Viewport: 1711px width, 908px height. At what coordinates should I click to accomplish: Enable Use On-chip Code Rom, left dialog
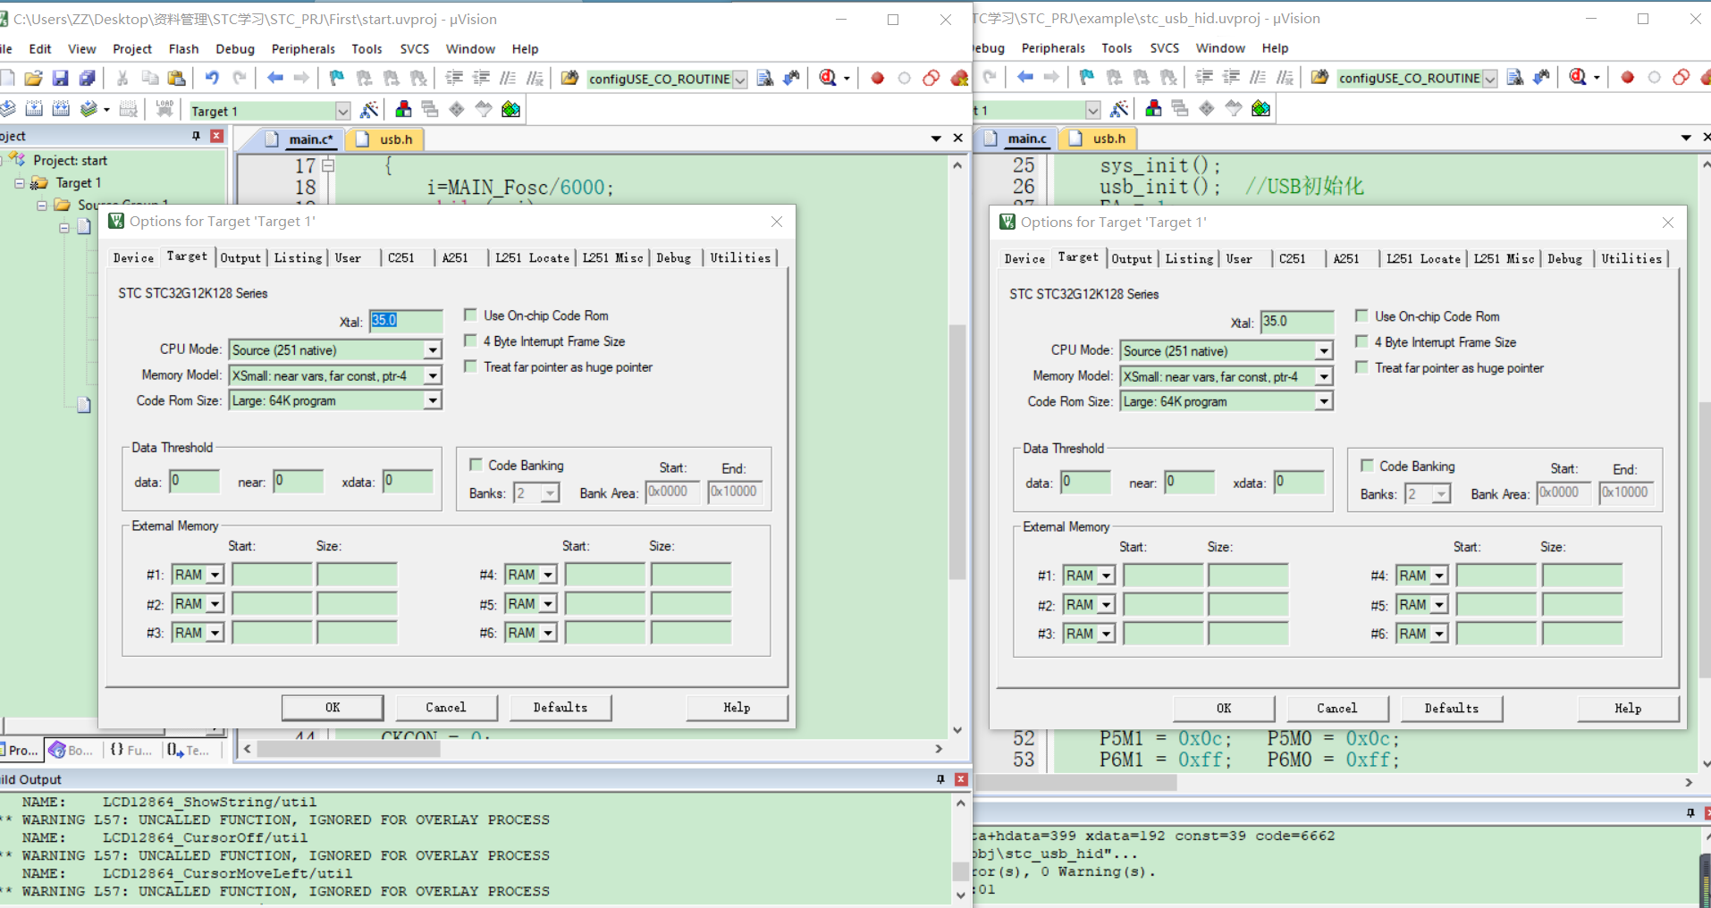coord(470,315)
